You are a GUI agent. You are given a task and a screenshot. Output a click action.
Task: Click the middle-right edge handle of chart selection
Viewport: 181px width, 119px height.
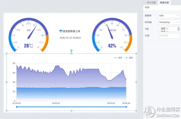pyautogui.click(x=136, y=82)
